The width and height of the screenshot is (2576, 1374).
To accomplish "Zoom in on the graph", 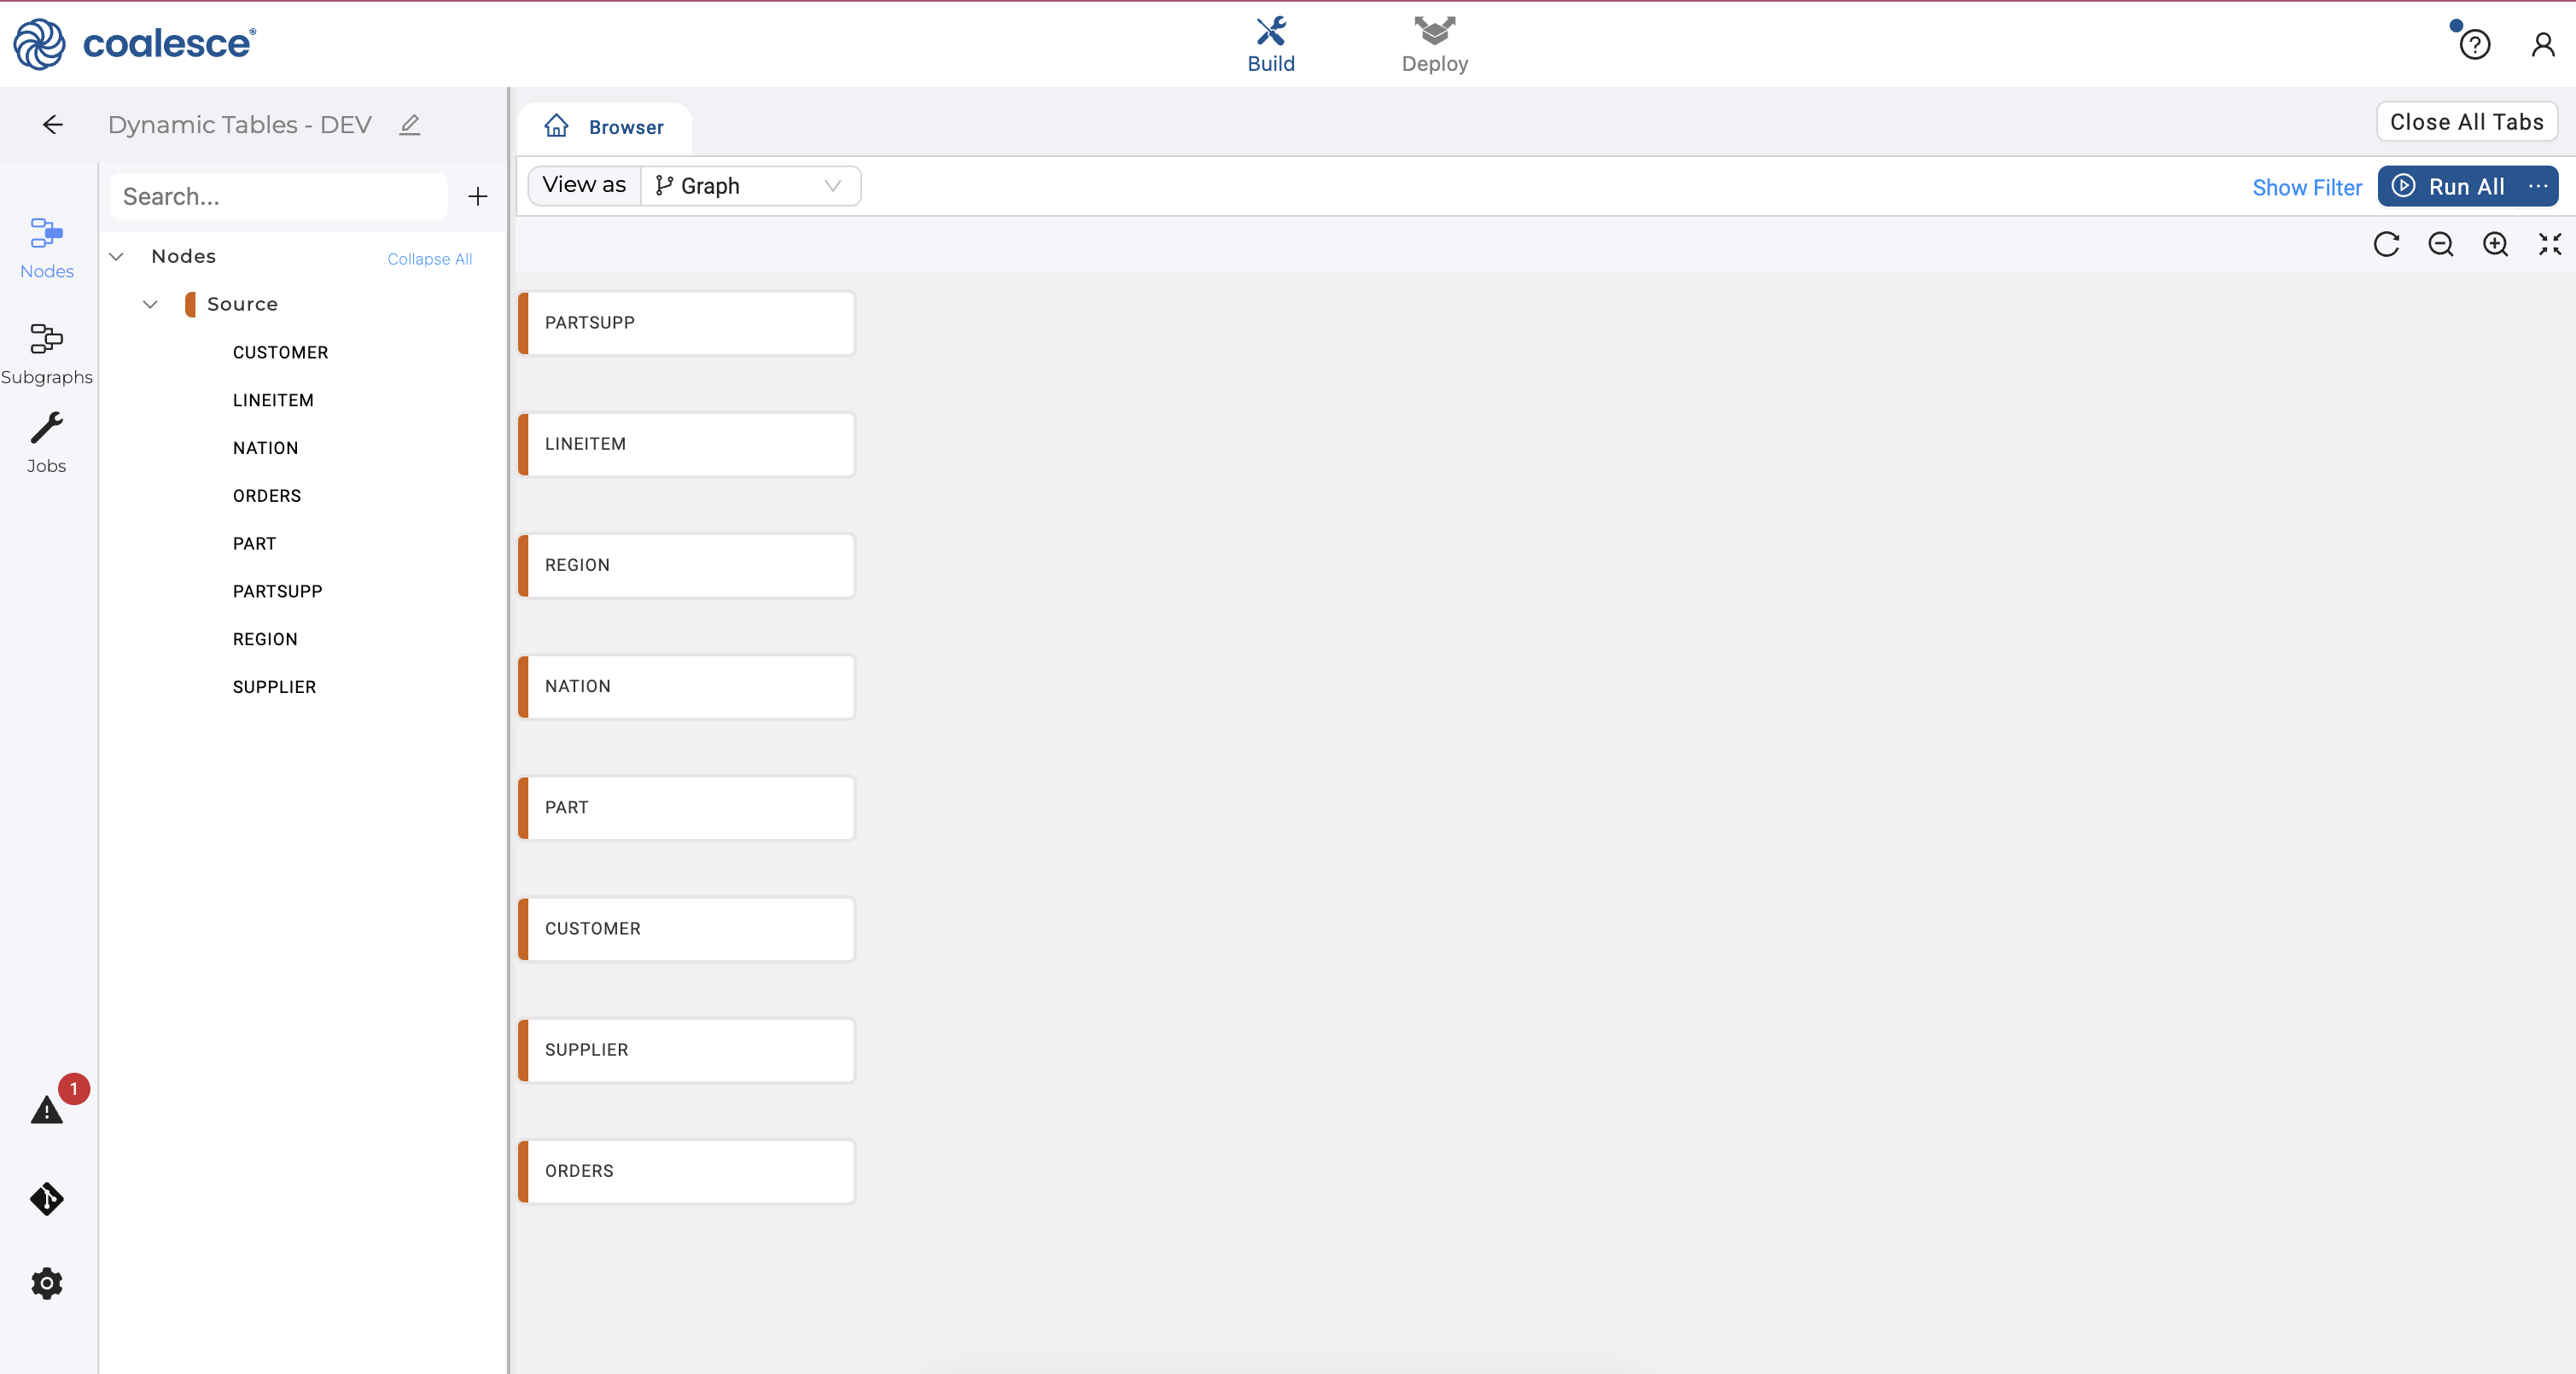I will 2495,245.
